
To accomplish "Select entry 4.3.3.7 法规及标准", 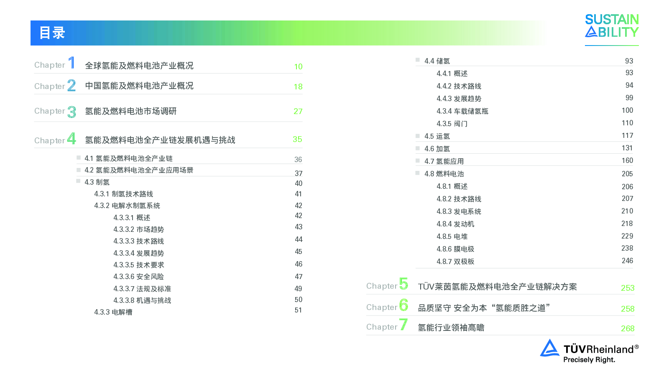I will click(142, 289).
